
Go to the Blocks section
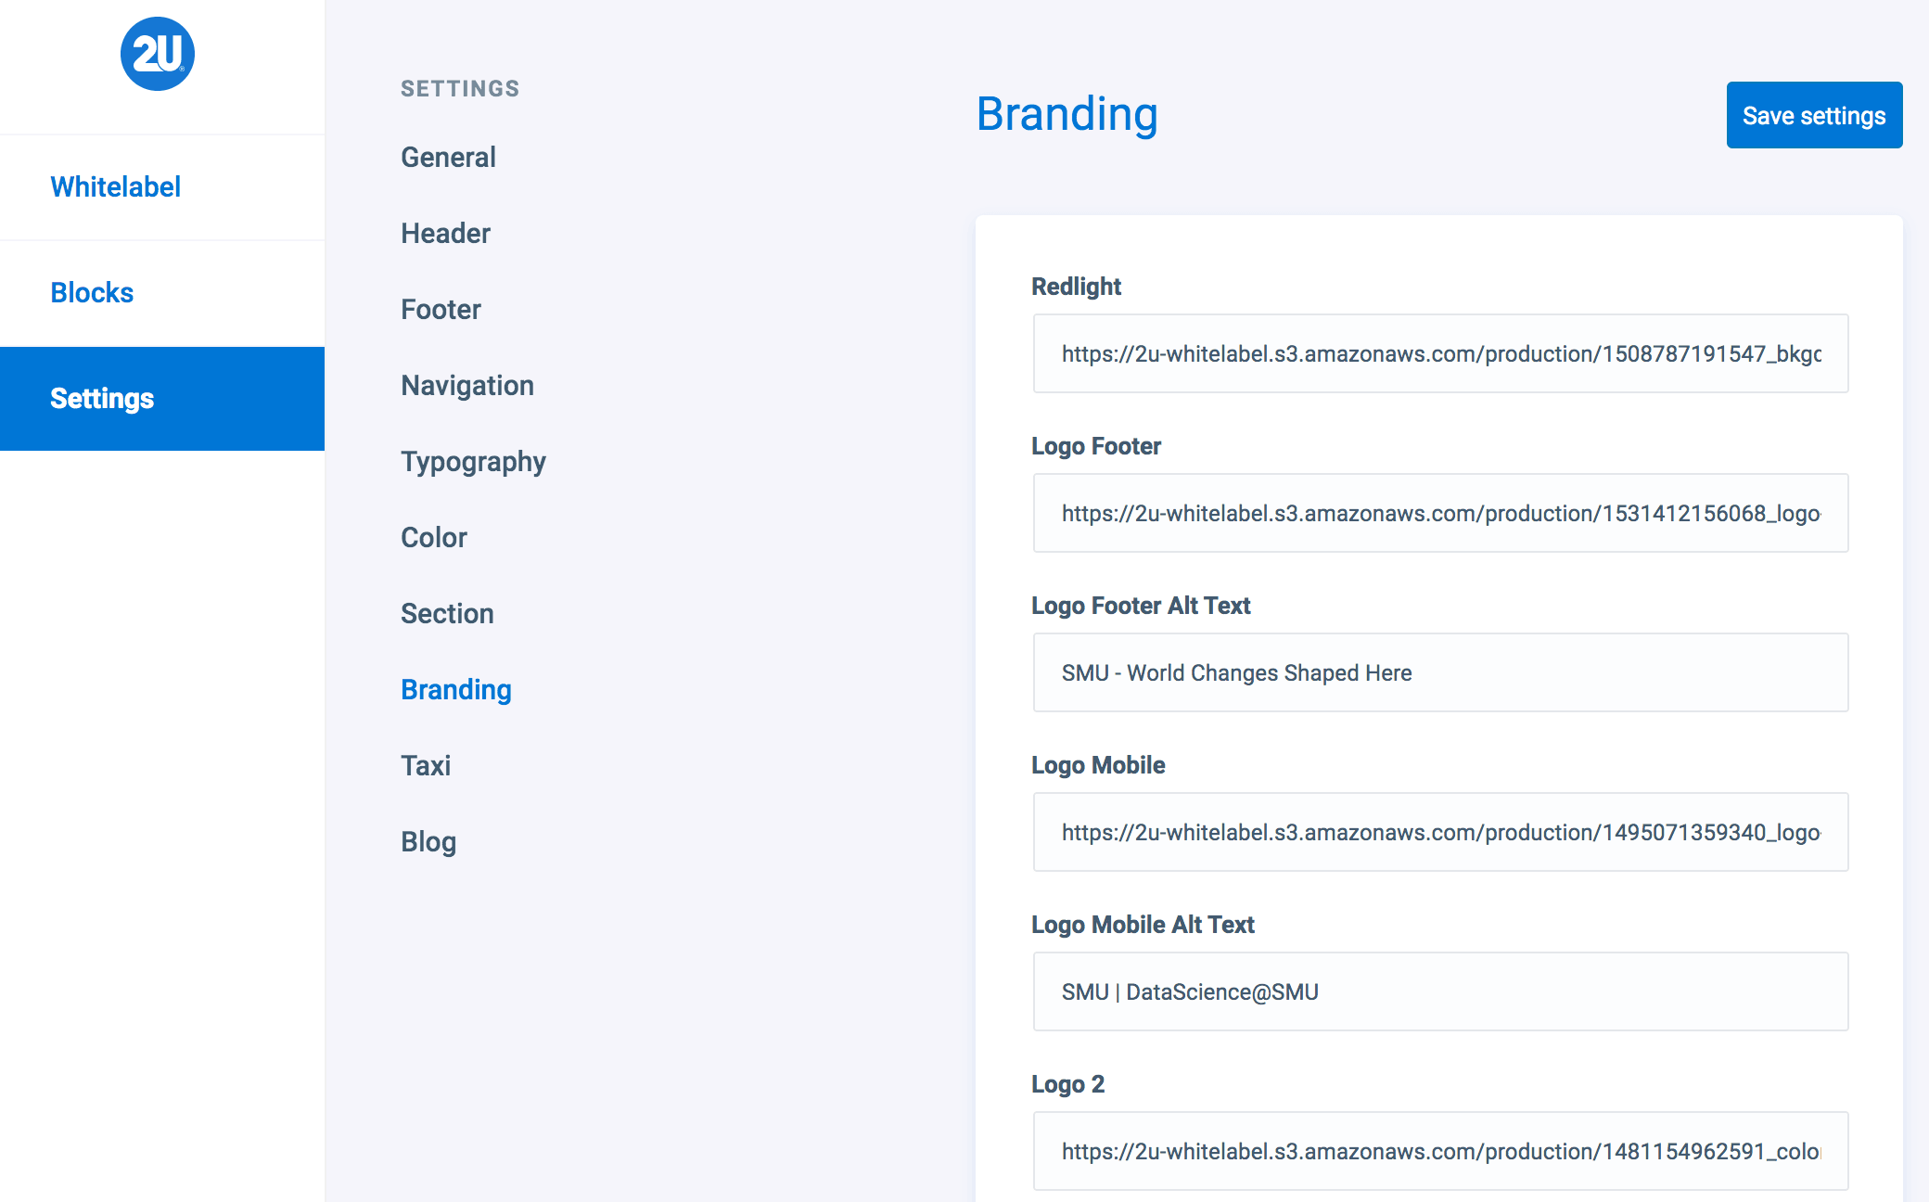click(x=92, y=293)
